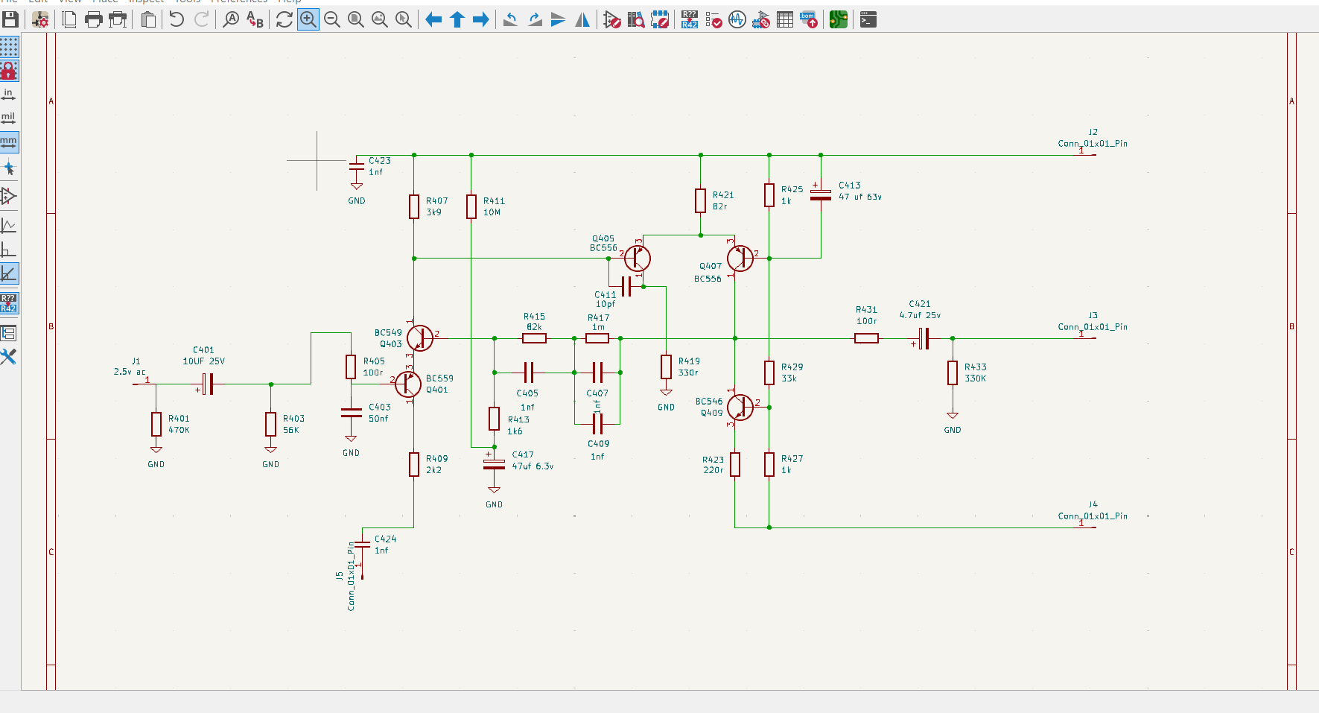Switch units to millimeters

[9, 142]
